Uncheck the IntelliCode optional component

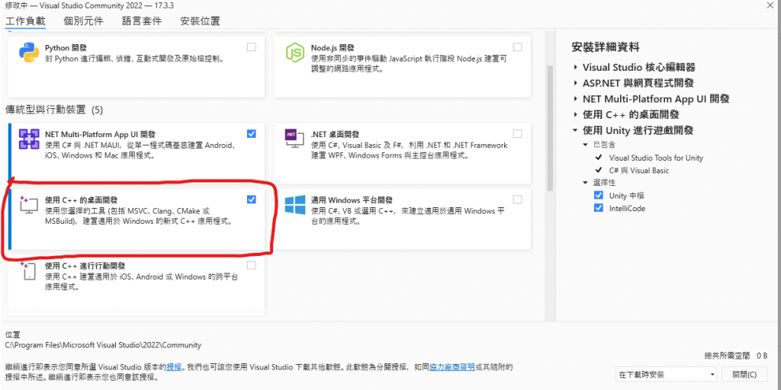599,209
